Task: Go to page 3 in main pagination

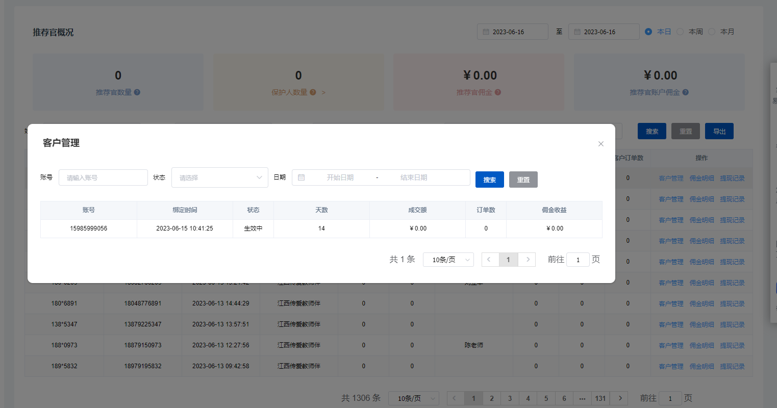Action: [x=510, y=398]
